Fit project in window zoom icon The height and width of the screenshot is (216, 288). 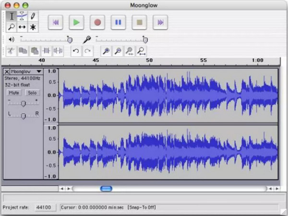coord(141,51)
